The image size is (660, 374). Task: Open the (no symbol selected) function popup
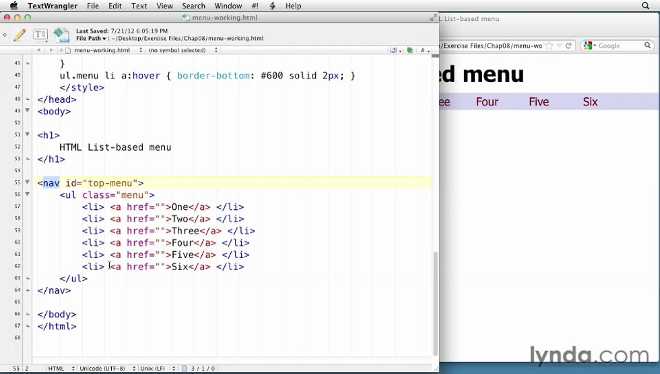click(x=182, y=50)
